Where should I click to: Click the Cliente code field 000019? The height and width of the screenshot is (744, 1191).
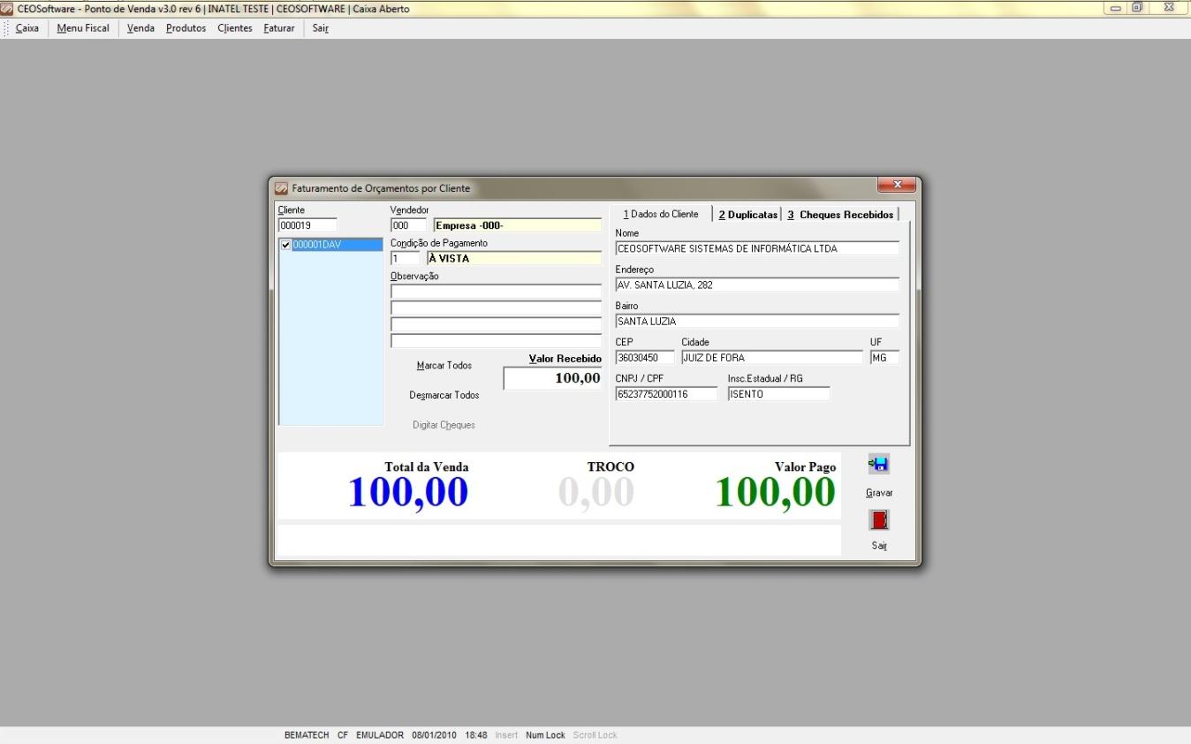pos(307,225)
